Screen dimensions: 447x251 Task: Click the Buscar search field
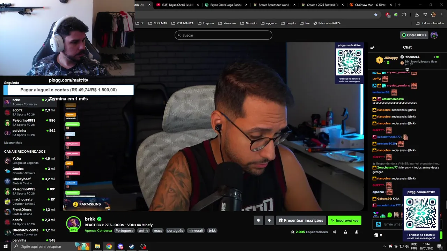pyautogui.click(x=223, y=35)
